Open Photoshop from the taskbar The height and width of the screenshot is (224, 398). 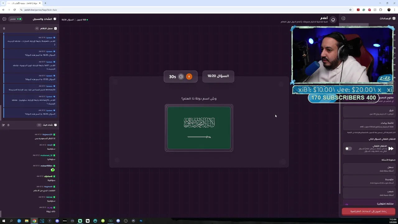[x=141, y=221]
